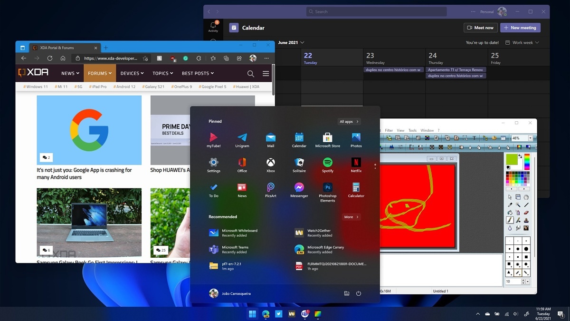The height and width of the screenshot is (321, 570).
Task: Open the Filter menu in the paint app
Action: [389, 130]
